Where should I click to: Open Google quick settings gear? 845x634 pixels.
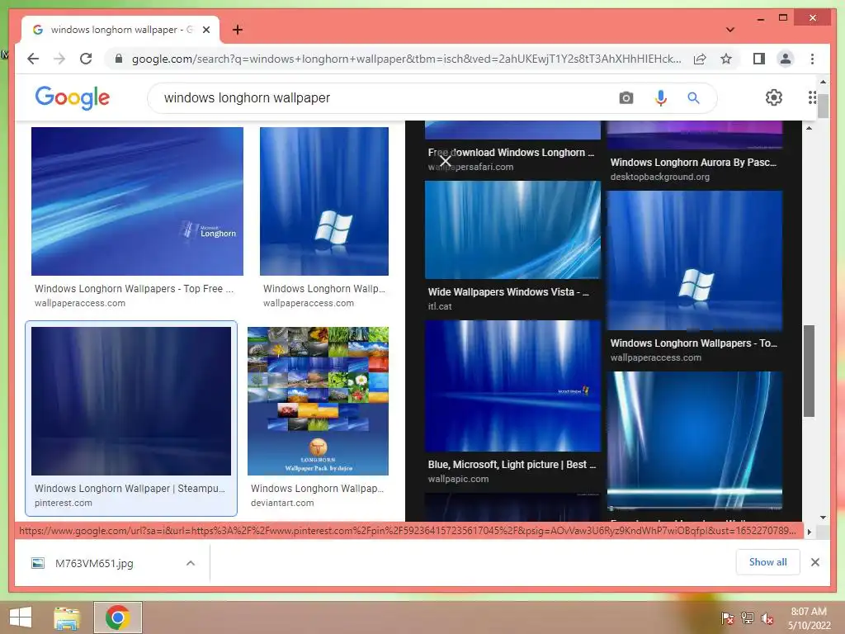[774, 97]
